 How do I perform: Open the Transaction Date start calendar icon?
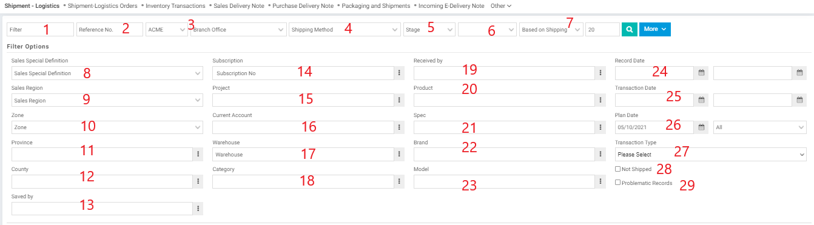[701, 100]
